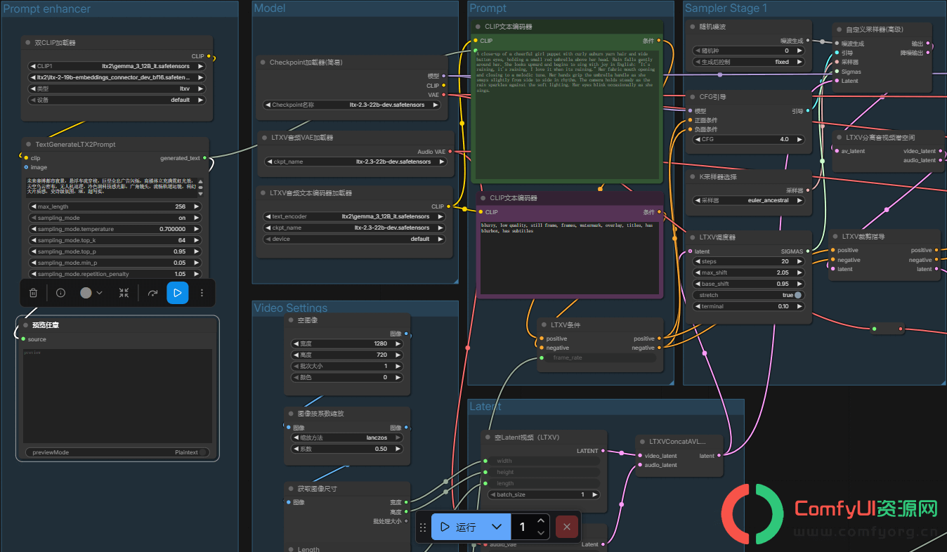This screenshot has height=552, width=947.
Task: Increase the batch count with the up arrow
Action: tap(540, 521)
